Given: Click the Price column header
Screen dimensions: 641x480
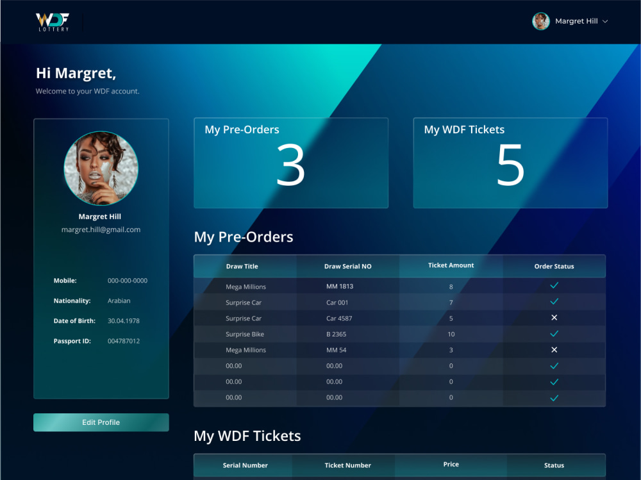Looking at the screenshot, I should click(x=451, y=464).
